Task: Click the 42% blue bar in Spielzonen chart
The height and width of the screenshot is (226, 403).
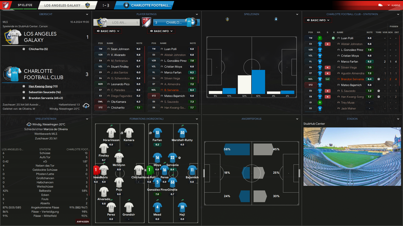Action: tap(258, 82)
